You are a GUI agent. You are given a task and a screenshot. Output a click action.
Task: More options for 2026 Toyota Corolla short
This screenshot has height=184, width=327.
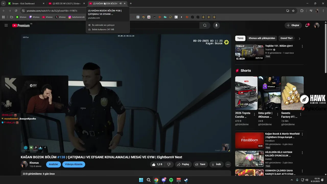click(x=254, y=114)
